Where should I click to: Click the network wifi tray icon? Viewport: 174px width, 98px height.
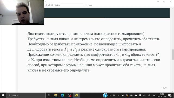tap(119, 95)
